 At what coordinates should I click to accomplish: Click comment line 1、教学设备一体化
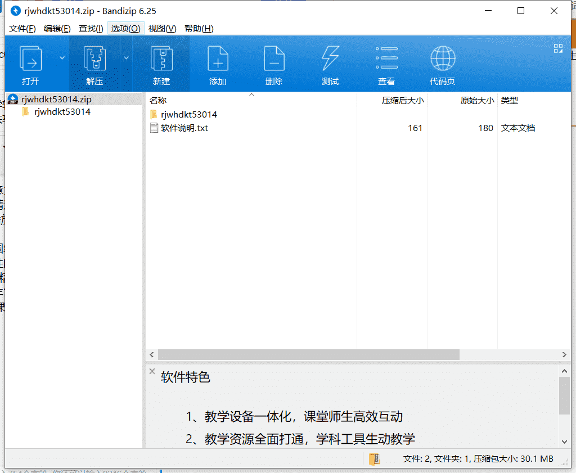click(x=294, y=416)
